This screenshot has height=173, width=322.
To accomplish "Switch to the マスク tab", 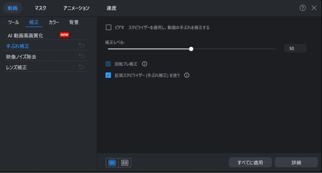I will (x=40, y=8).
